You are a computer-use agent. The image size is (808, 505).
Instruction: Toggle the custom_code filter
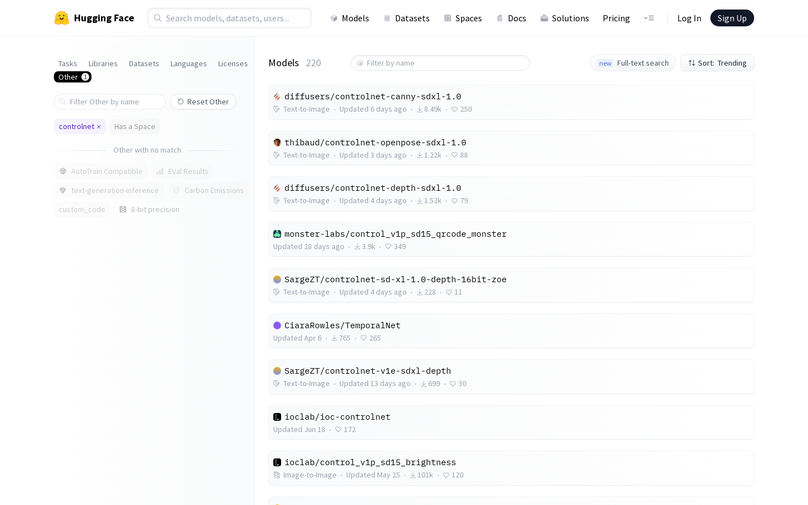[x=82, y=209]
